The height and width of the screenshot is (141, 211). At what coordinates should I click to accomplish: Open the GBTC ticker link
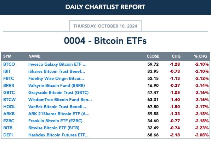pos(9,93)
